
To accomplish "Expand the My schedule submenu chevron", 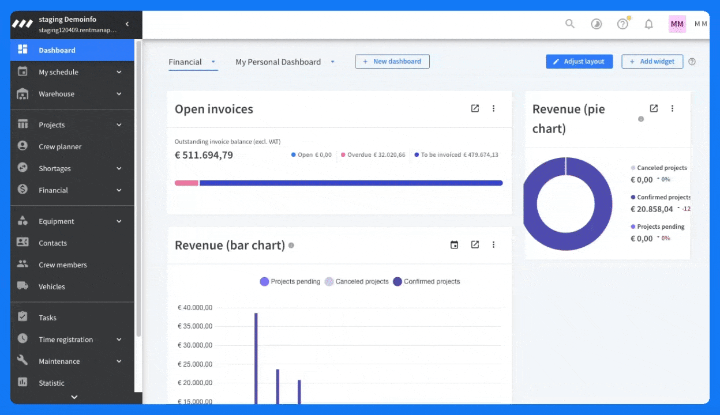I will click(119, 72).
